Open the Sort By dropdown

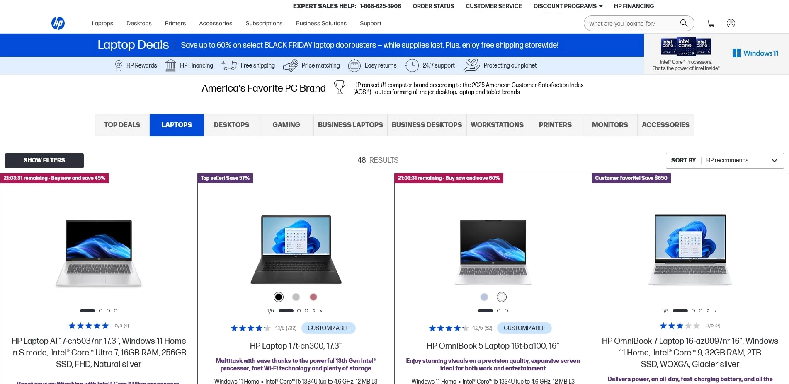pyautogui.click(x=725, y=161)
